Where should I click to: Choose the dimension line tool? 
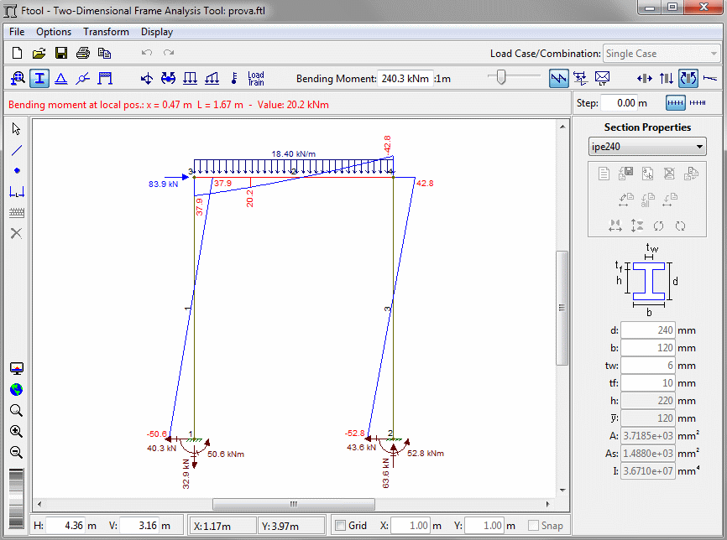pos(17,192)
